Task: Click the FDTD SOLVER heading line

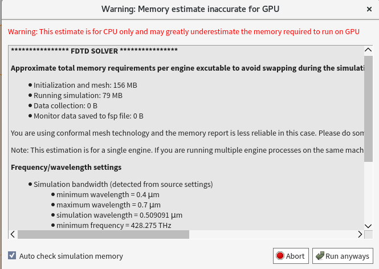Action: pyautogui.click(x=94, y=51)
